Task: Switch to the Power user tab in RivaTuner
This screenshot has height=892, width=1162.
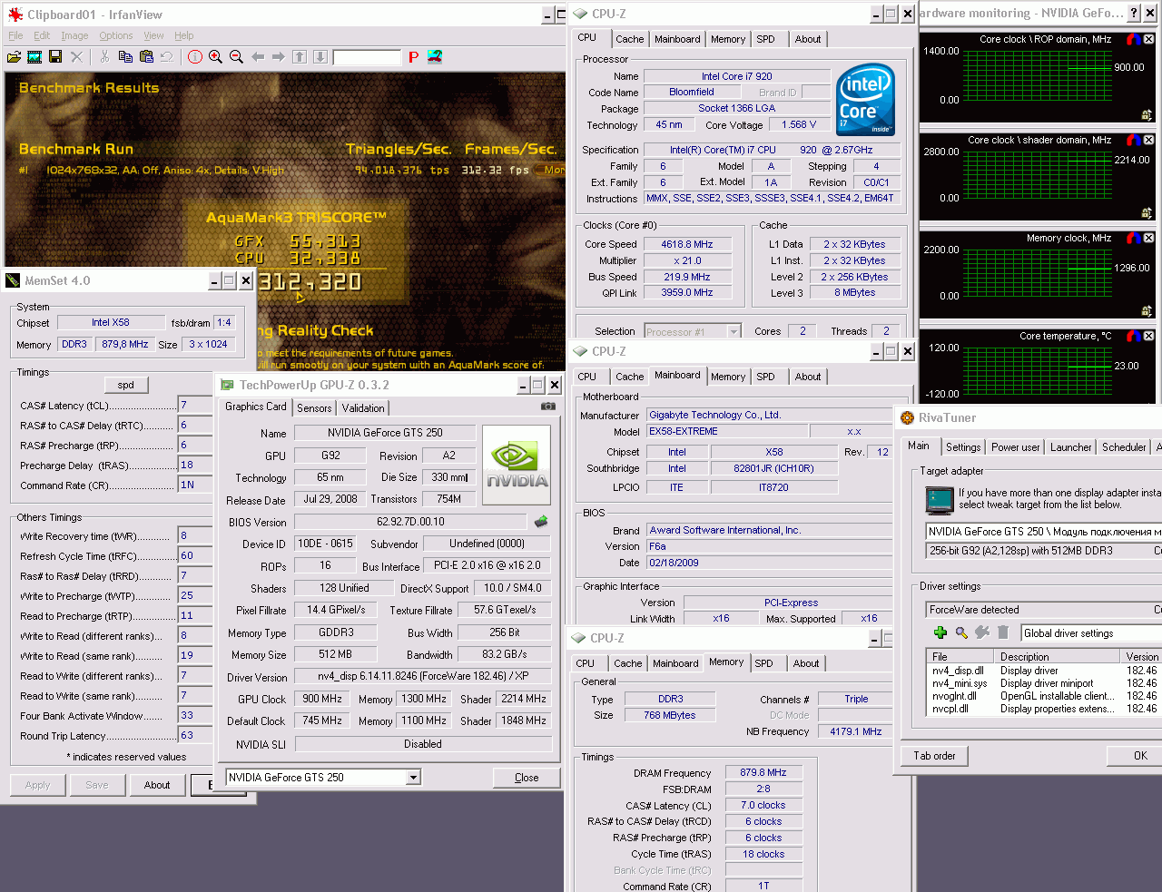Action: [x=1015, y=447]
